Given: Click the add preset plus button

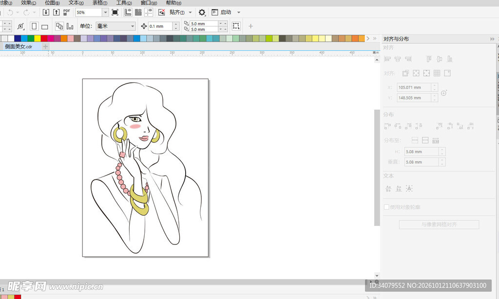Looking at the screenshot, I should coord(250,26).
